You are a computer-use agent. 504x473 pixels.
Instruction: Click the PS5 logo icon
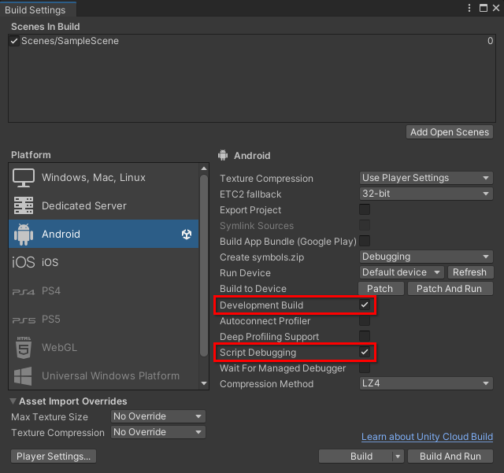(24, 320)
